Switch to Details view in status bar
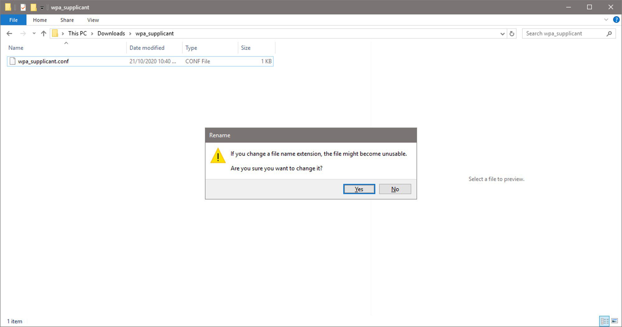The width and height of the screenshot is (622, 327). [x=604, y=321]
